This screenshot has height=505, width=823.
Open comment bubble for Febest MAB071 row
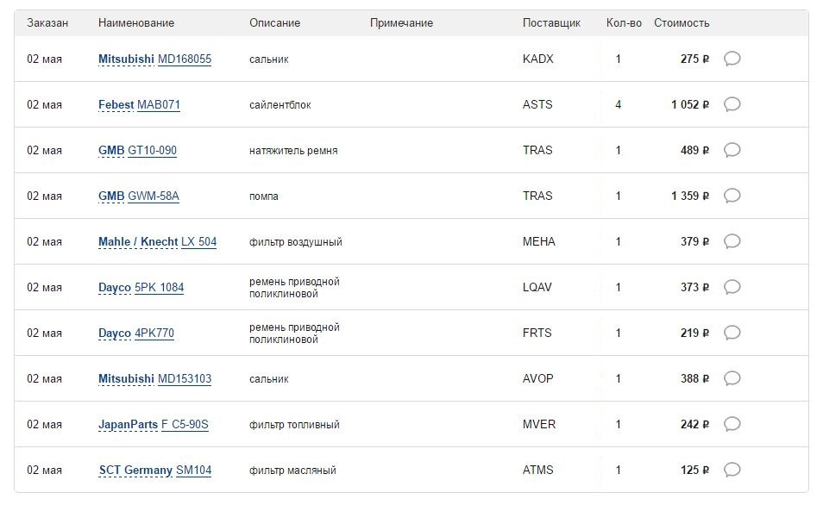pyautogui.click(x=732, y=104)
